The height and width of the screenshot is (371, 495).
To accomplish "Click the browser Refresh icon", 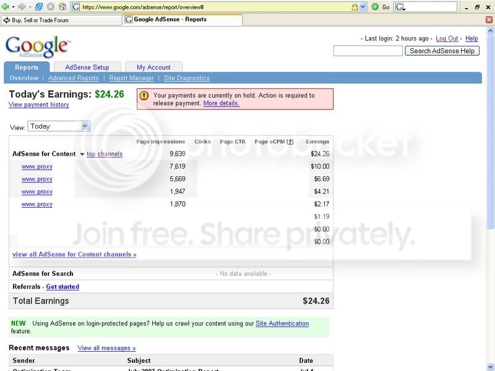I will coord(39,6).
